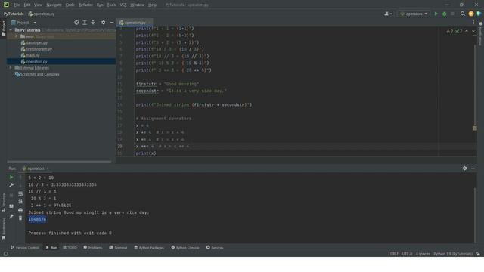Click the pin tab icon in Run panel
484x272 pixels.
11,217
